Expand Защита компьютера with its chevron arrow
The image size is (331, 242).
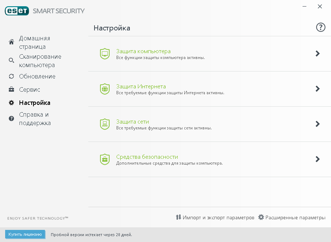click(x=317, y=54)
